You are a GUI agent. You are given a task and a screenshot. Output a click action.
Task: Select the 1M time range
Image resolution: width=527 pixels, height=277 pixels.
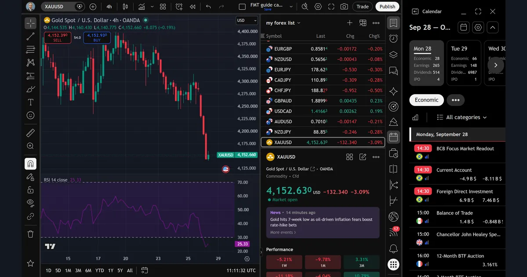[68, 270]
